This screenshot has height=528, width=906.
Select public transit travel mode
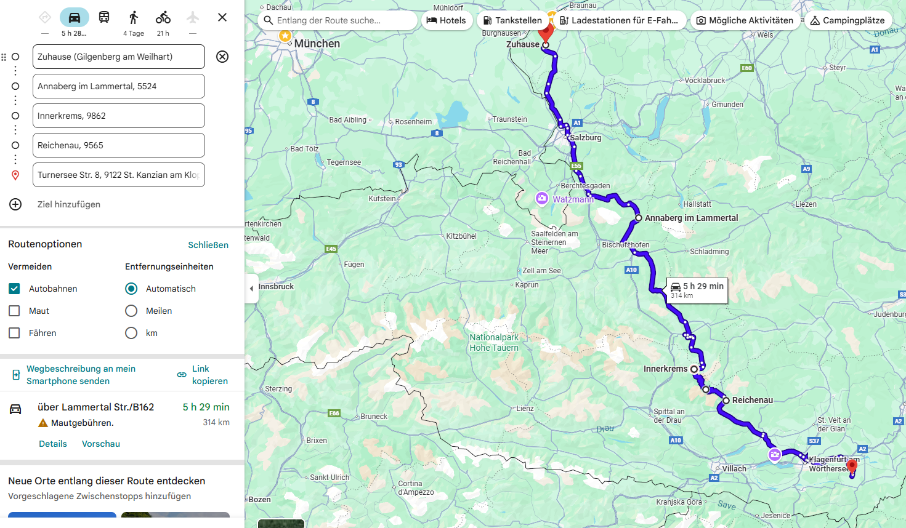point(104,17)
